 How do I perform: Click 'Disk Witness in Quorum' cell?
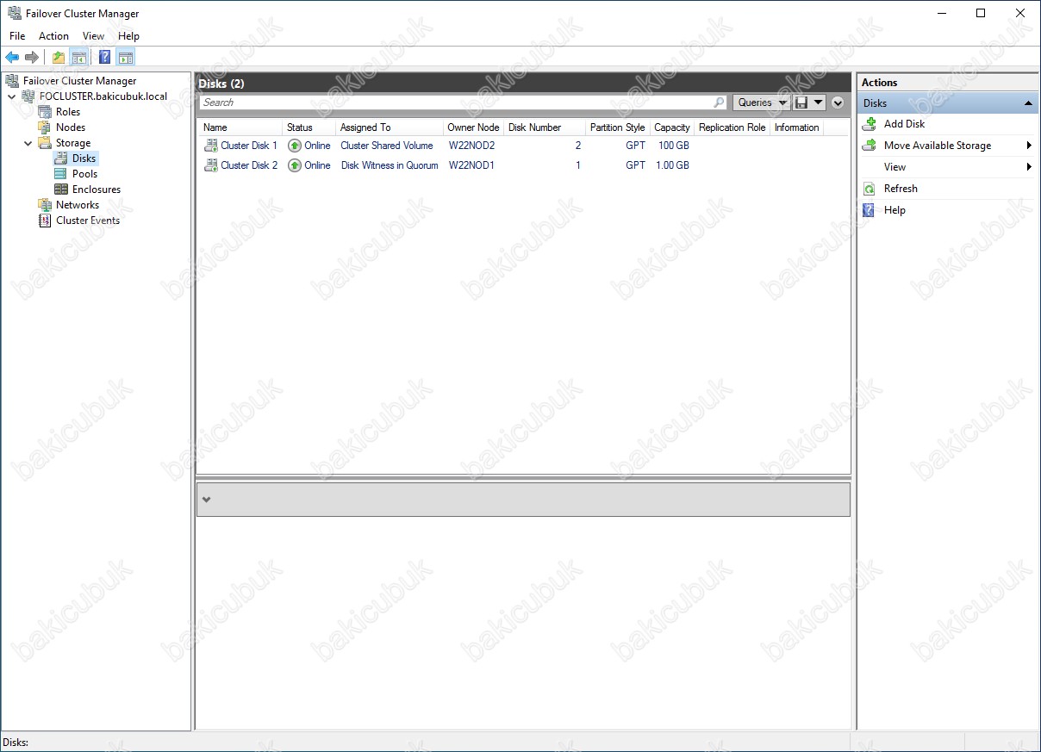[390, 165]
